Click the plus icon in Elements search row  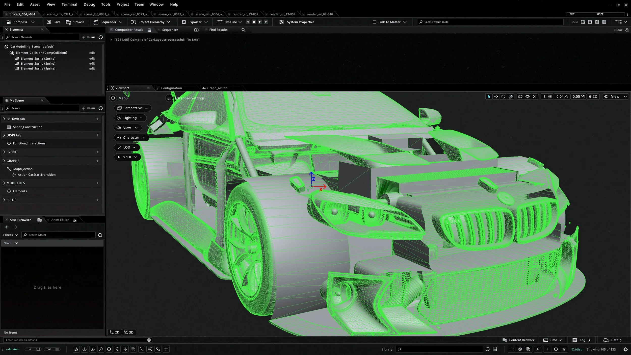(x=84, y=37)
